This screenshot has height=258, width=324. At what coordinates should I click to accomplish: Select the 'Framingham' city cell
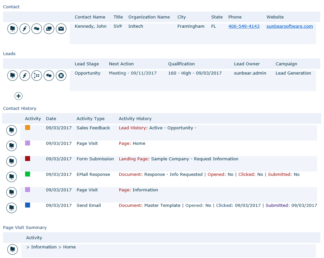[x=191, y=26]
